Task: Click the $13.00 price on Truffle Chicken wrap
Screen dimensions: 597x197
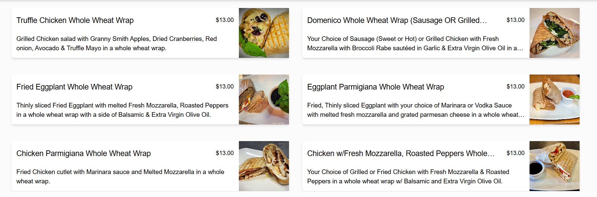Action: coord(225,20)
